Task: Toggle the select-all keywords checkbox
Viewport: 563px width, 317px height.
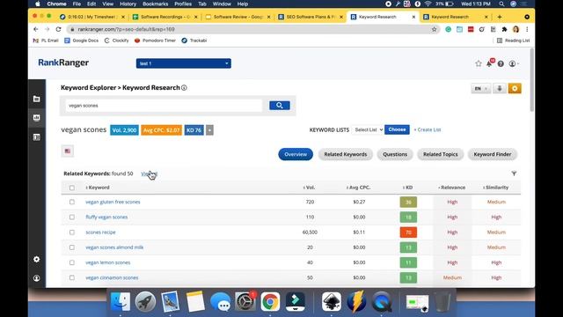Action: (x=72, y=188)
